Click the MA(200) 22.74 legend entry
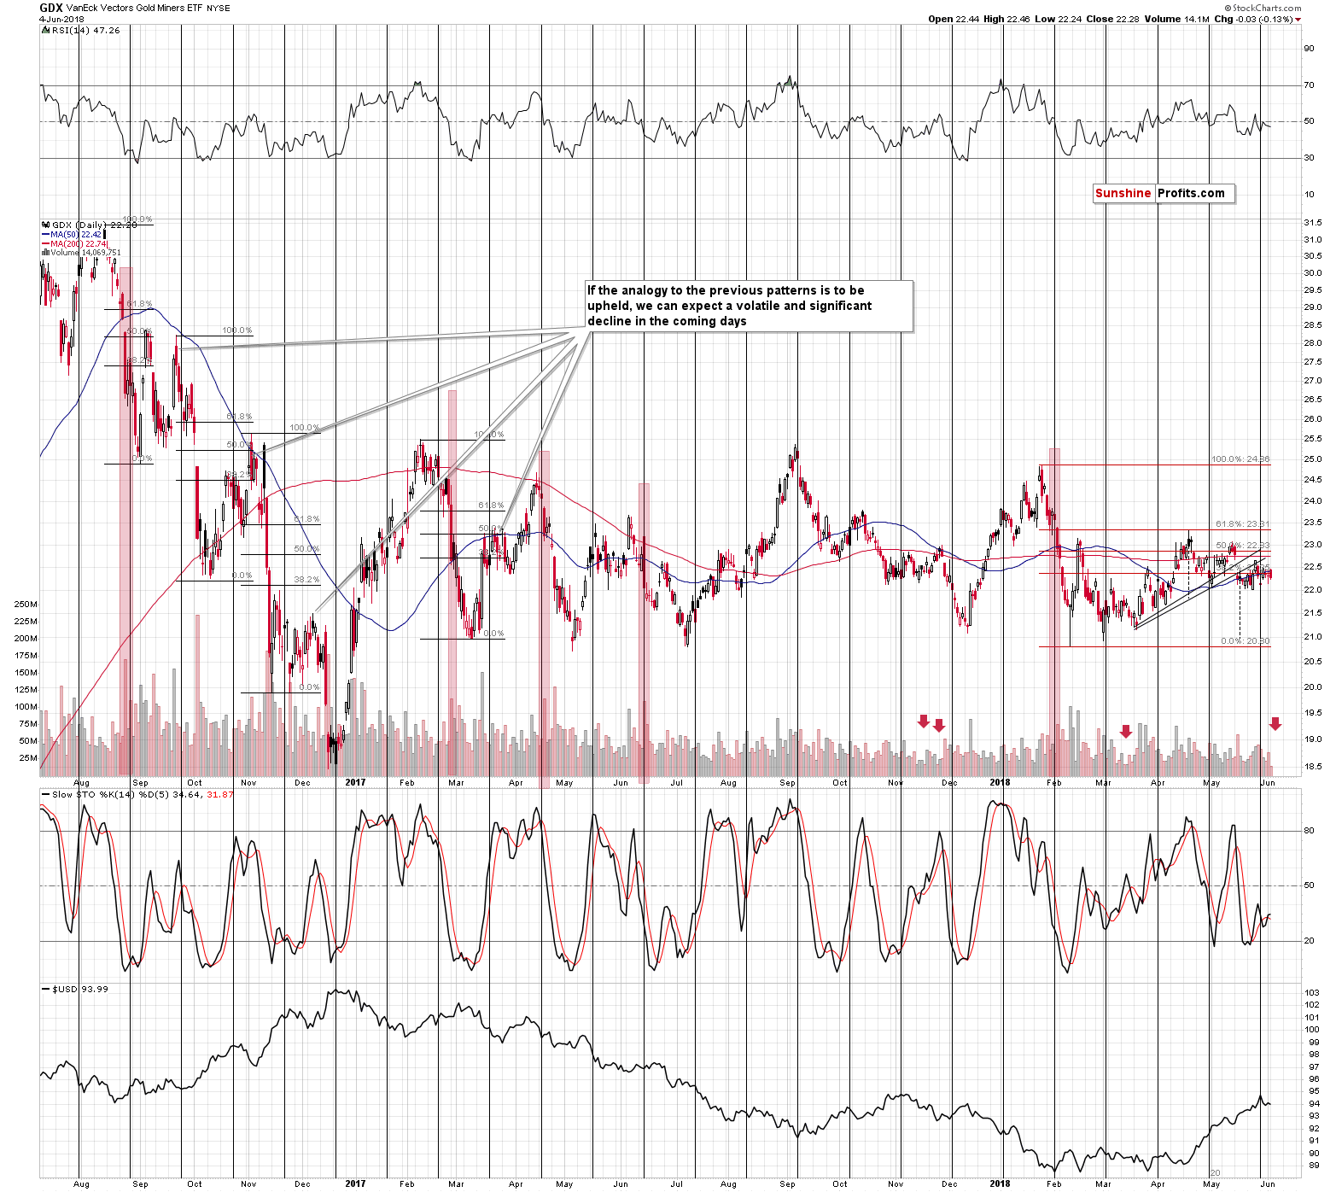This screenshot has height=1192, width=1336. point(74,243)
